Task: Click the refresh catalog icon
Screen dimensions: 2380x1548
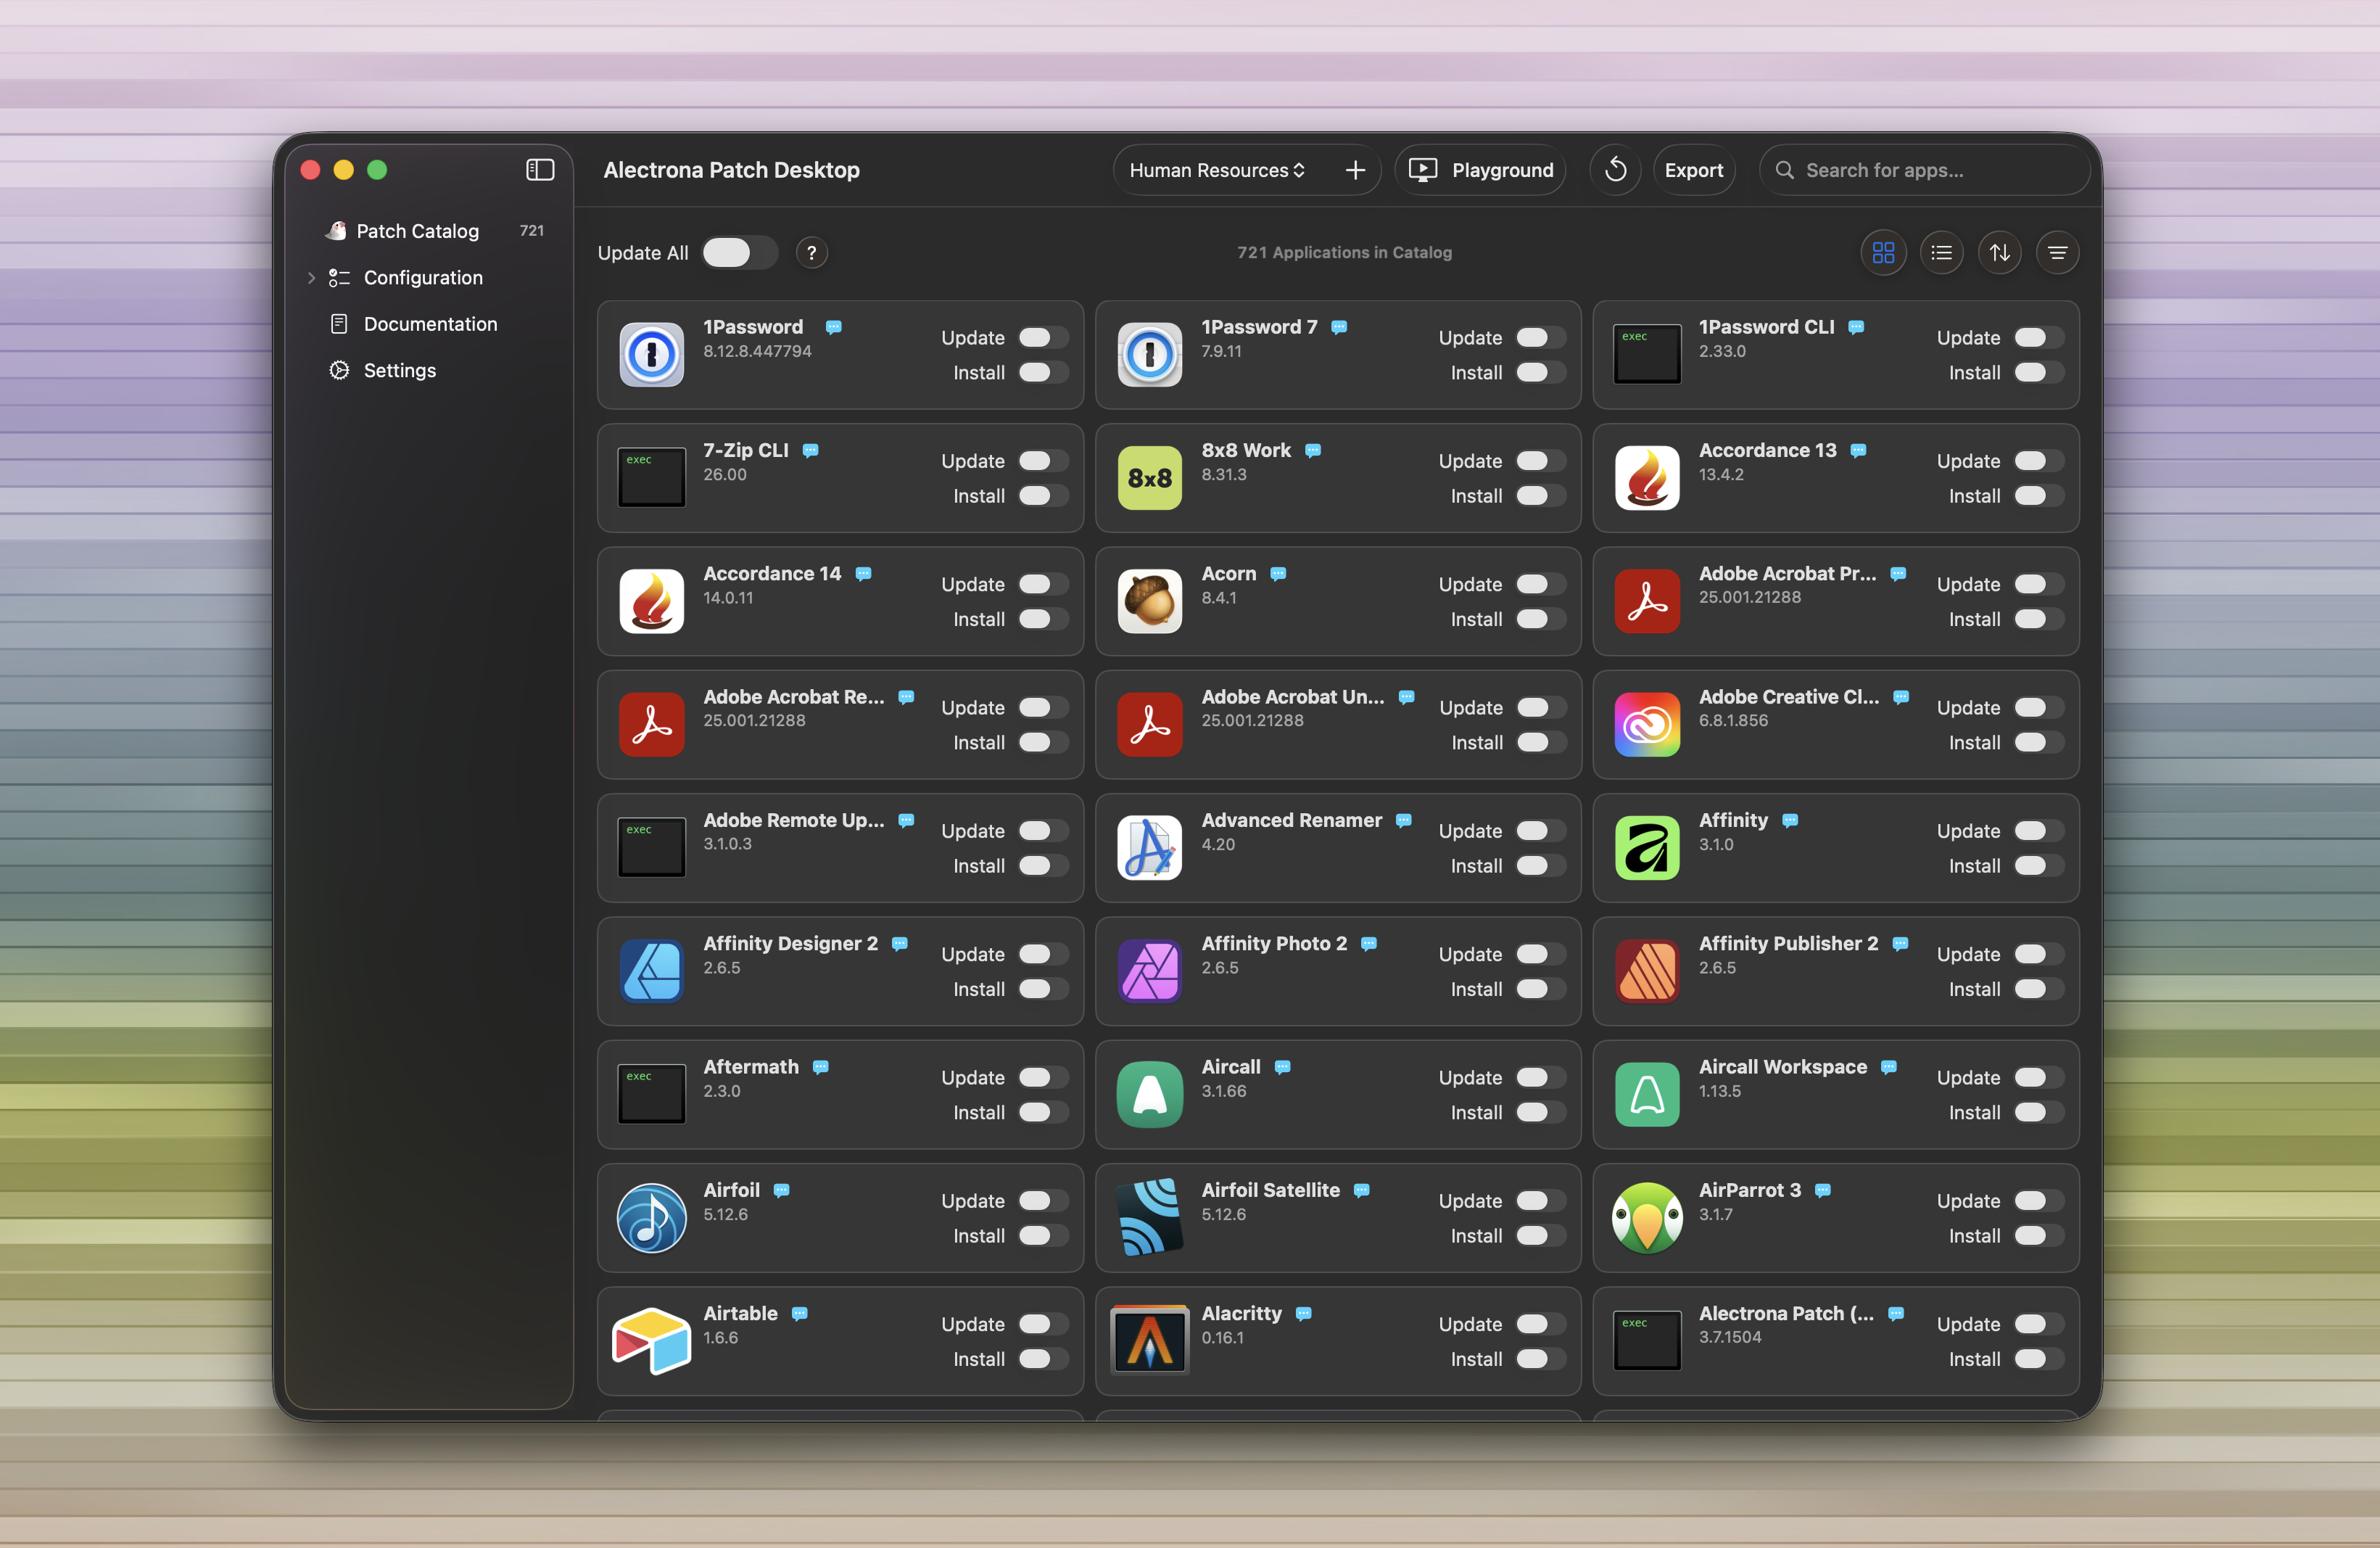Action: [x=1615, y=170]
